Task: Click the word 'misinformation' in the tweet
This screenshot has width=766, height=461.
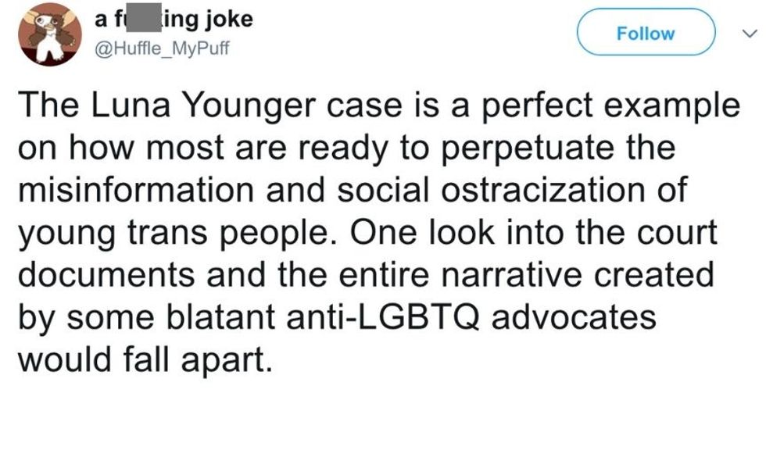Action: tap(136, 189)
